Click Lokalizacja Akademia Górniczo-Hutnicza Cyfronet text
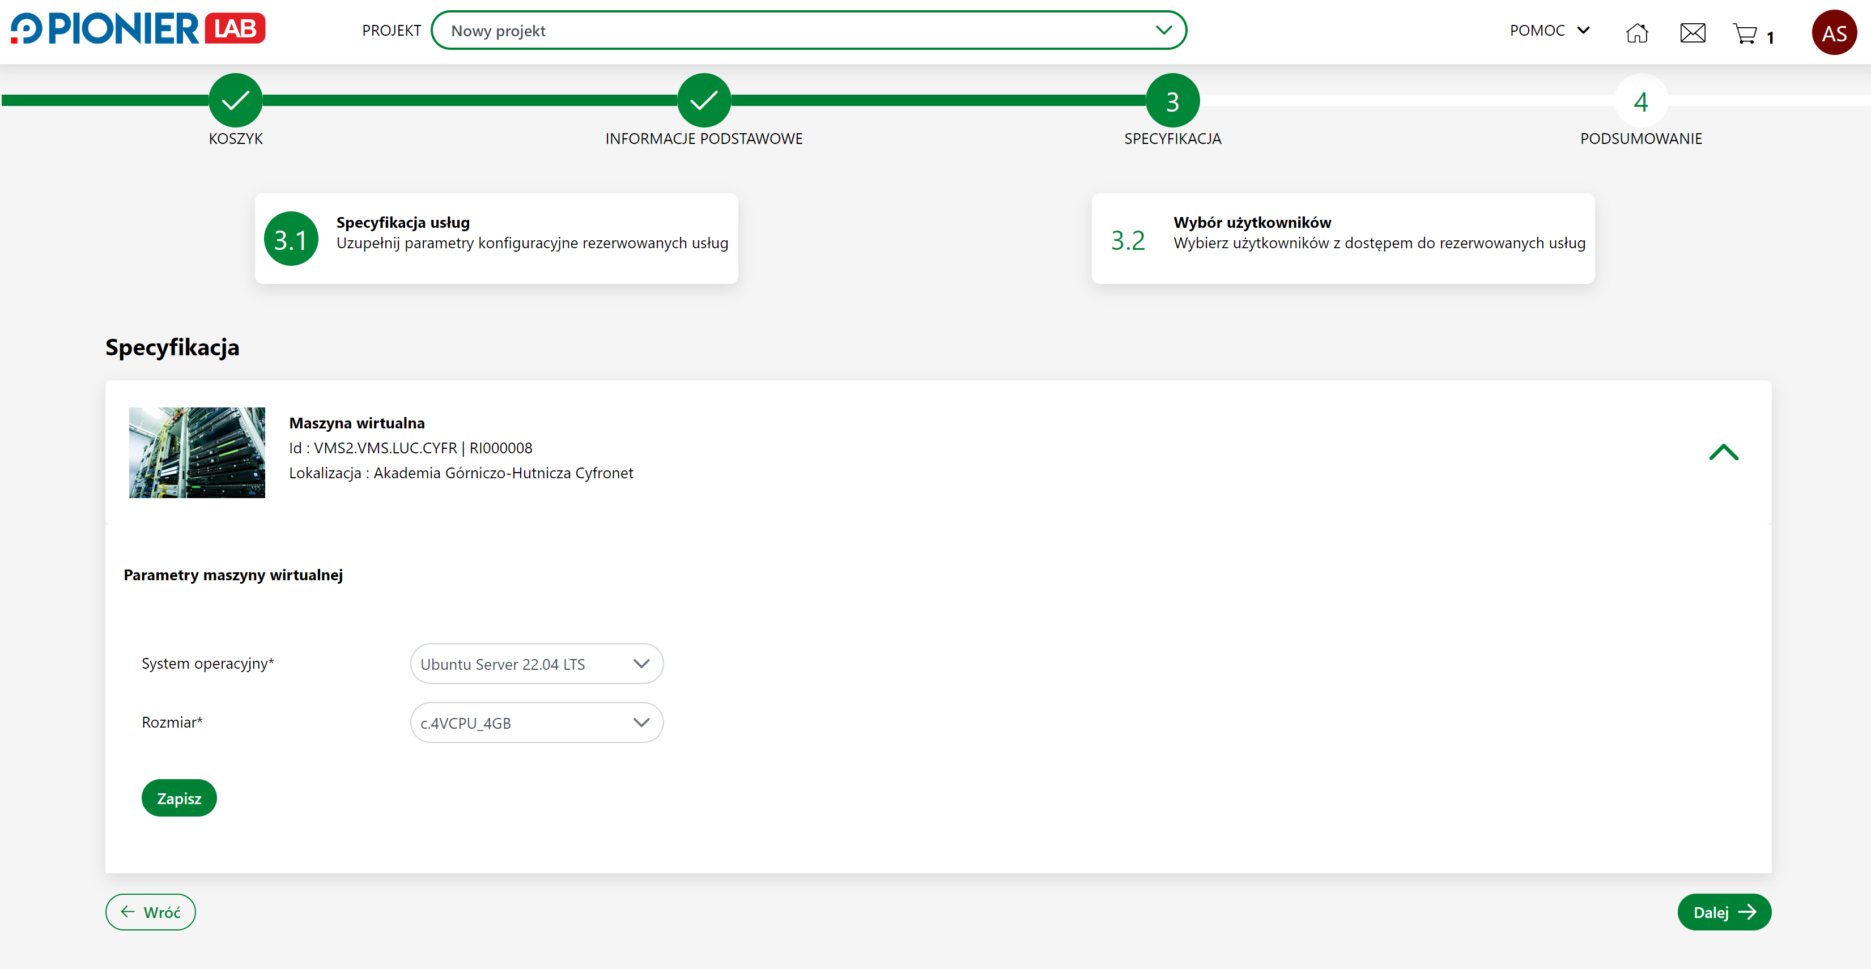The height and width of the screenshot is (969, 1871). 461,473
